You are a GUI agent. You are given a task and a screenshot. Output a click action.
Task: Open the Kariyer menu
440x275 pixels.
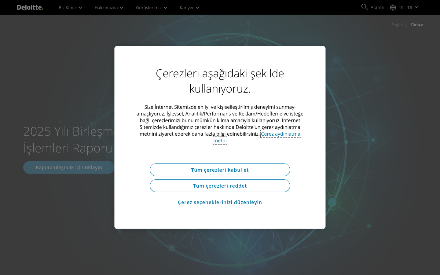click(187, 8)
